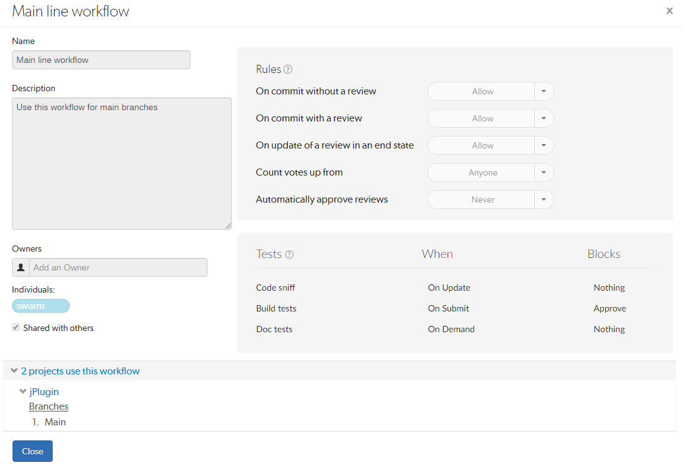Open the dropdown for On commit without a review
The image size is (687, 470).
click(544, 91)
